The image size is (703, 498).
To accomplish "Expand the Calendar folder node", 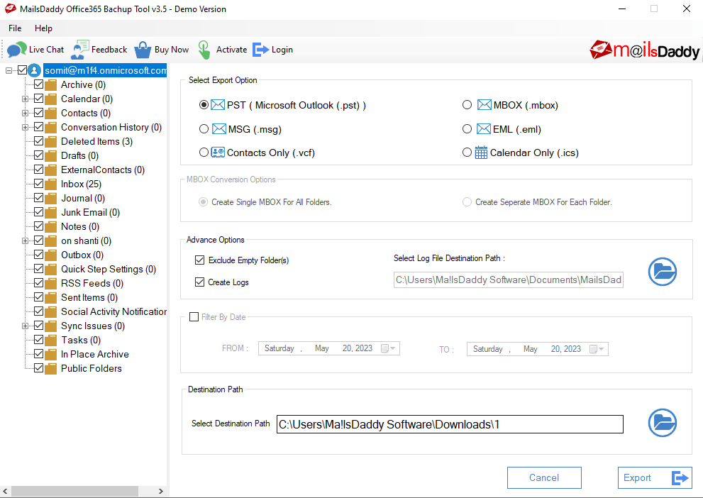I will [25, 99].
